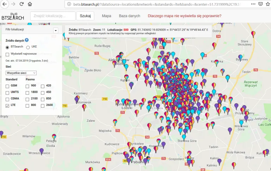The height and width of the screenshot is (171, 271).
Task: Enable the 900 band checkbox
Action: 27,86
